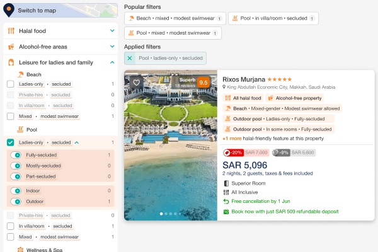Click the red -20% discount tag icon
The image size is (378, 252).
coord(227,152)
